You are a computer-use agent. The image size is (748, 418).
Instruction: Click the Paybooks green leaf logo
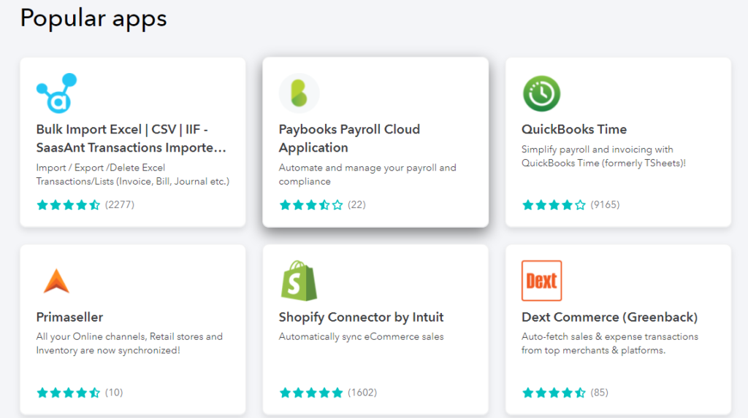pos(299,93)
